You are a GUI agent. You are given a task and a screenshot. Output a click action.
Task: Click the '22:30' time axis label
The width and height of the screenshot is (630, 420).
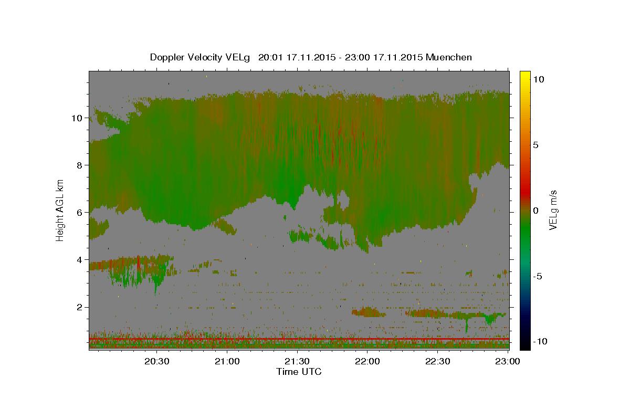[x=438, y=361]
